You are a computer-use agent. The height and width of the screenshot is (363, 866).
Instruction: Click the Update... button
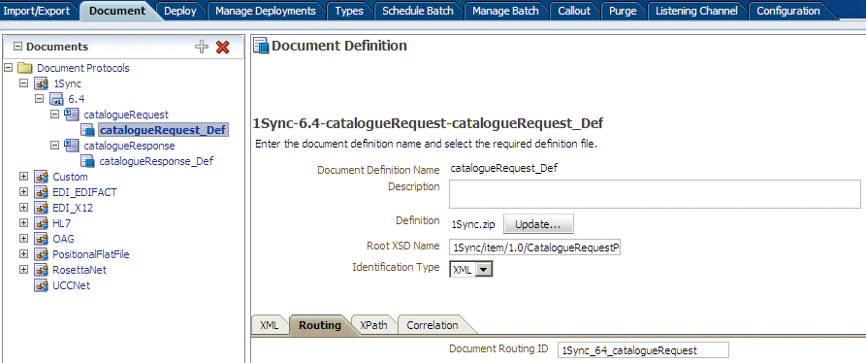(538, 224)
